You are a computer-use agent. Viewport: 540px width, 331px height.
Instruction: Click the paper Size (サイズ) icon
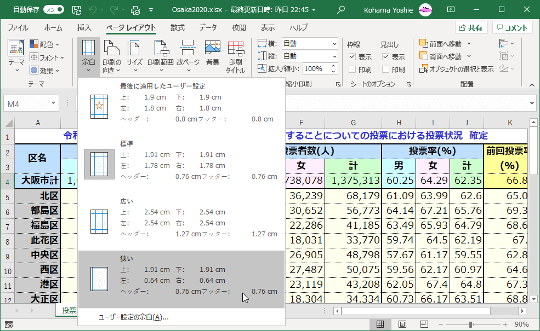coord(134,57)
